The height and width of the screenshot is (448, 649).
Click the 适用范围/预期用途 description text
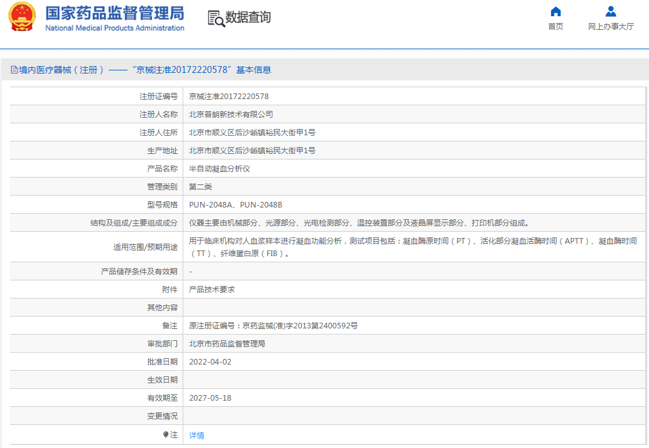coord(413,247)
